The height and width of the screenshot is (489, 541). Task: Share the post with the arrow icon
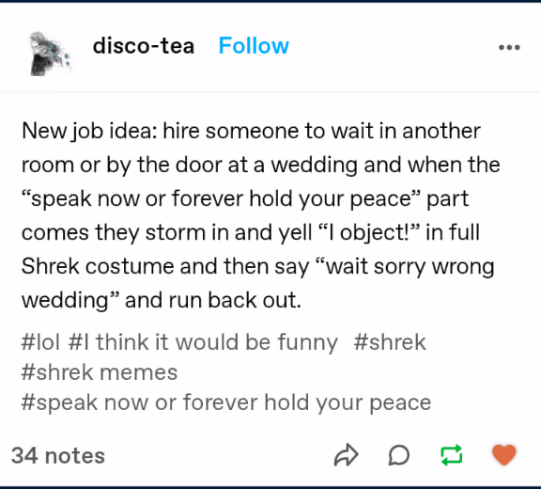pos(346,455)
